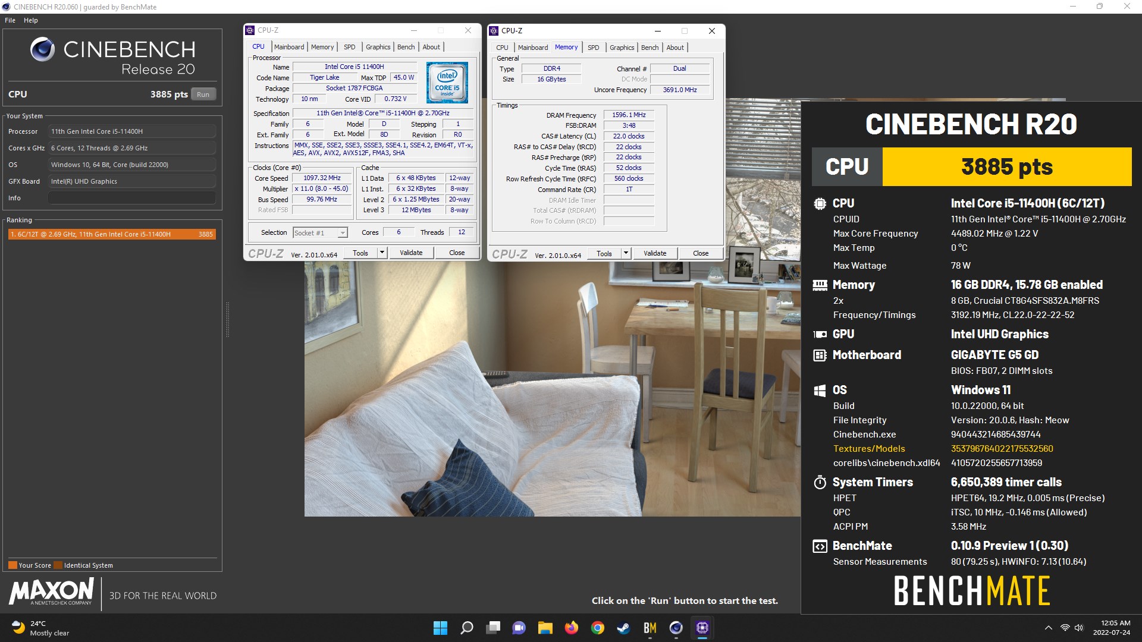Image resolution: width=1142 pixels, height=642 pixels.
Task: Open Graphics tab in left CPU-Z window
Action: click(378, 47)
